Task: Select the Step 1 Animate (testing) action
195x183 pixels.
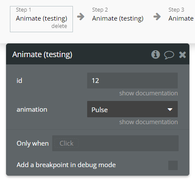Action: (41, 19)
